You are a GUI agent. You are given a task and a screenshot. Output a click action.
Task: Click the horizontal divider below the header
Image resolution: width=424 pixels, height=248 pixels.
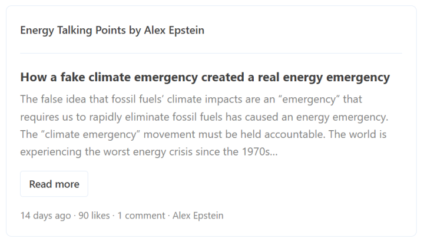211,53
